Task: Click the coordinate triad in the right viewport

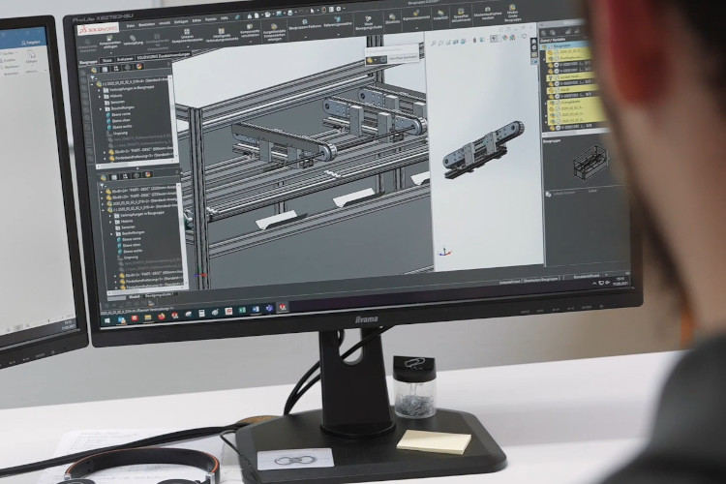Action: 444,249
